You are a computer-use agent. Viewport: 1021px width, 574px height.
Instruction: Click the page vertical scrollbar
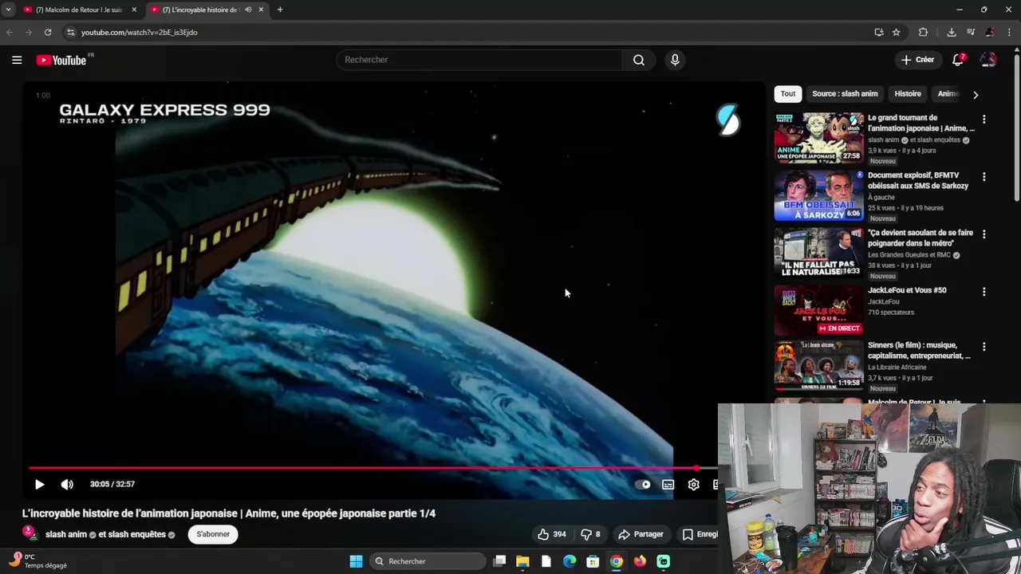point(1016,126)
